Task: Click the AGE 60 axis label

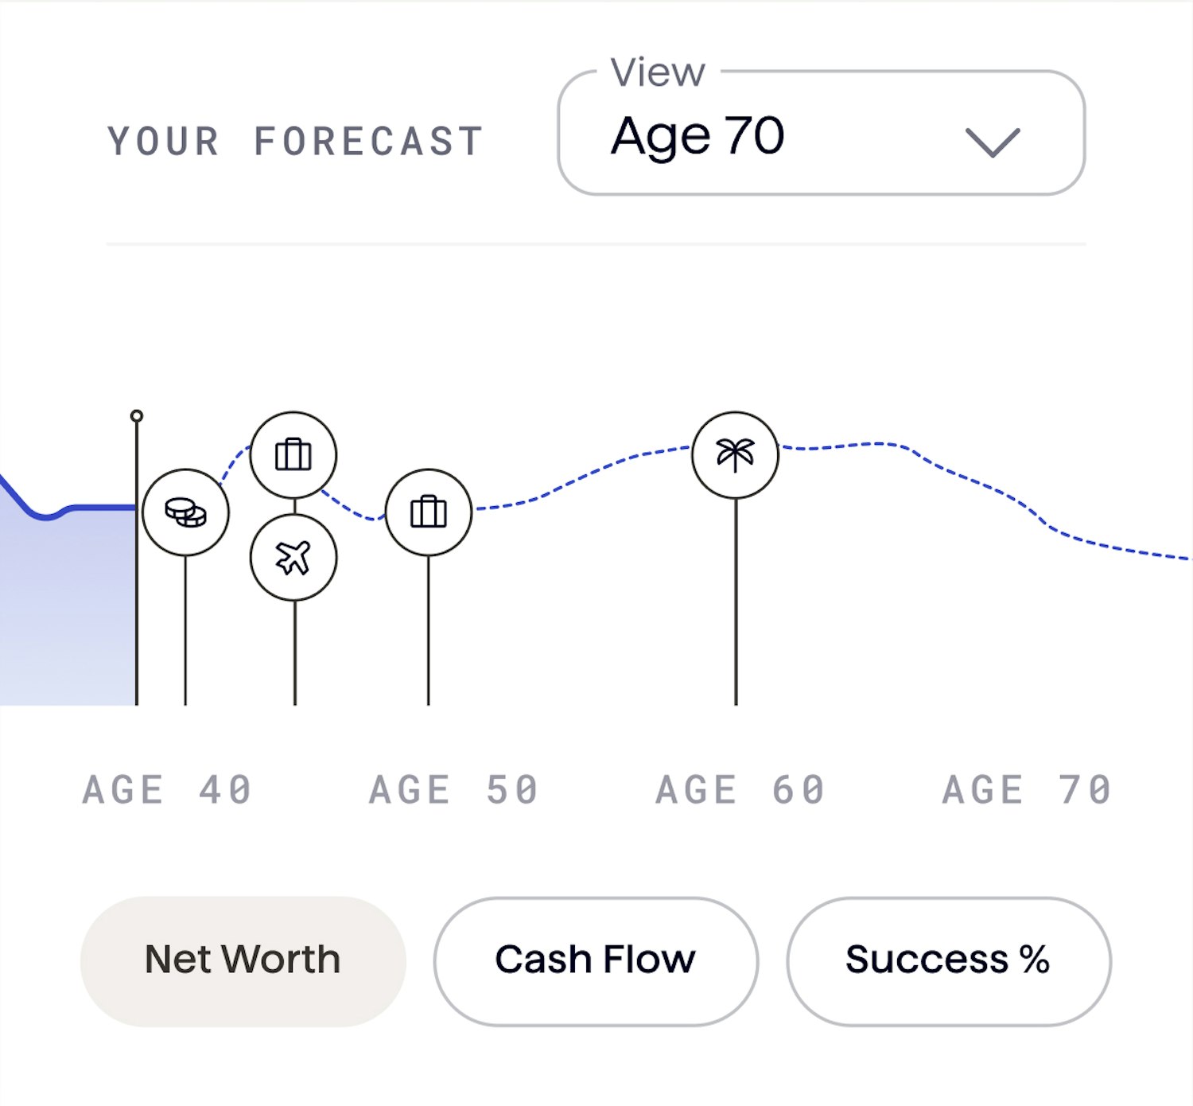Action: click(x=740, y=790)
